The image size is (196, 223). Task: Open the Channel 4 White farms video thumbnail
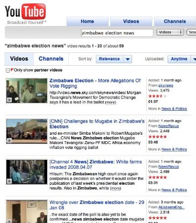[x=27, y=172]
